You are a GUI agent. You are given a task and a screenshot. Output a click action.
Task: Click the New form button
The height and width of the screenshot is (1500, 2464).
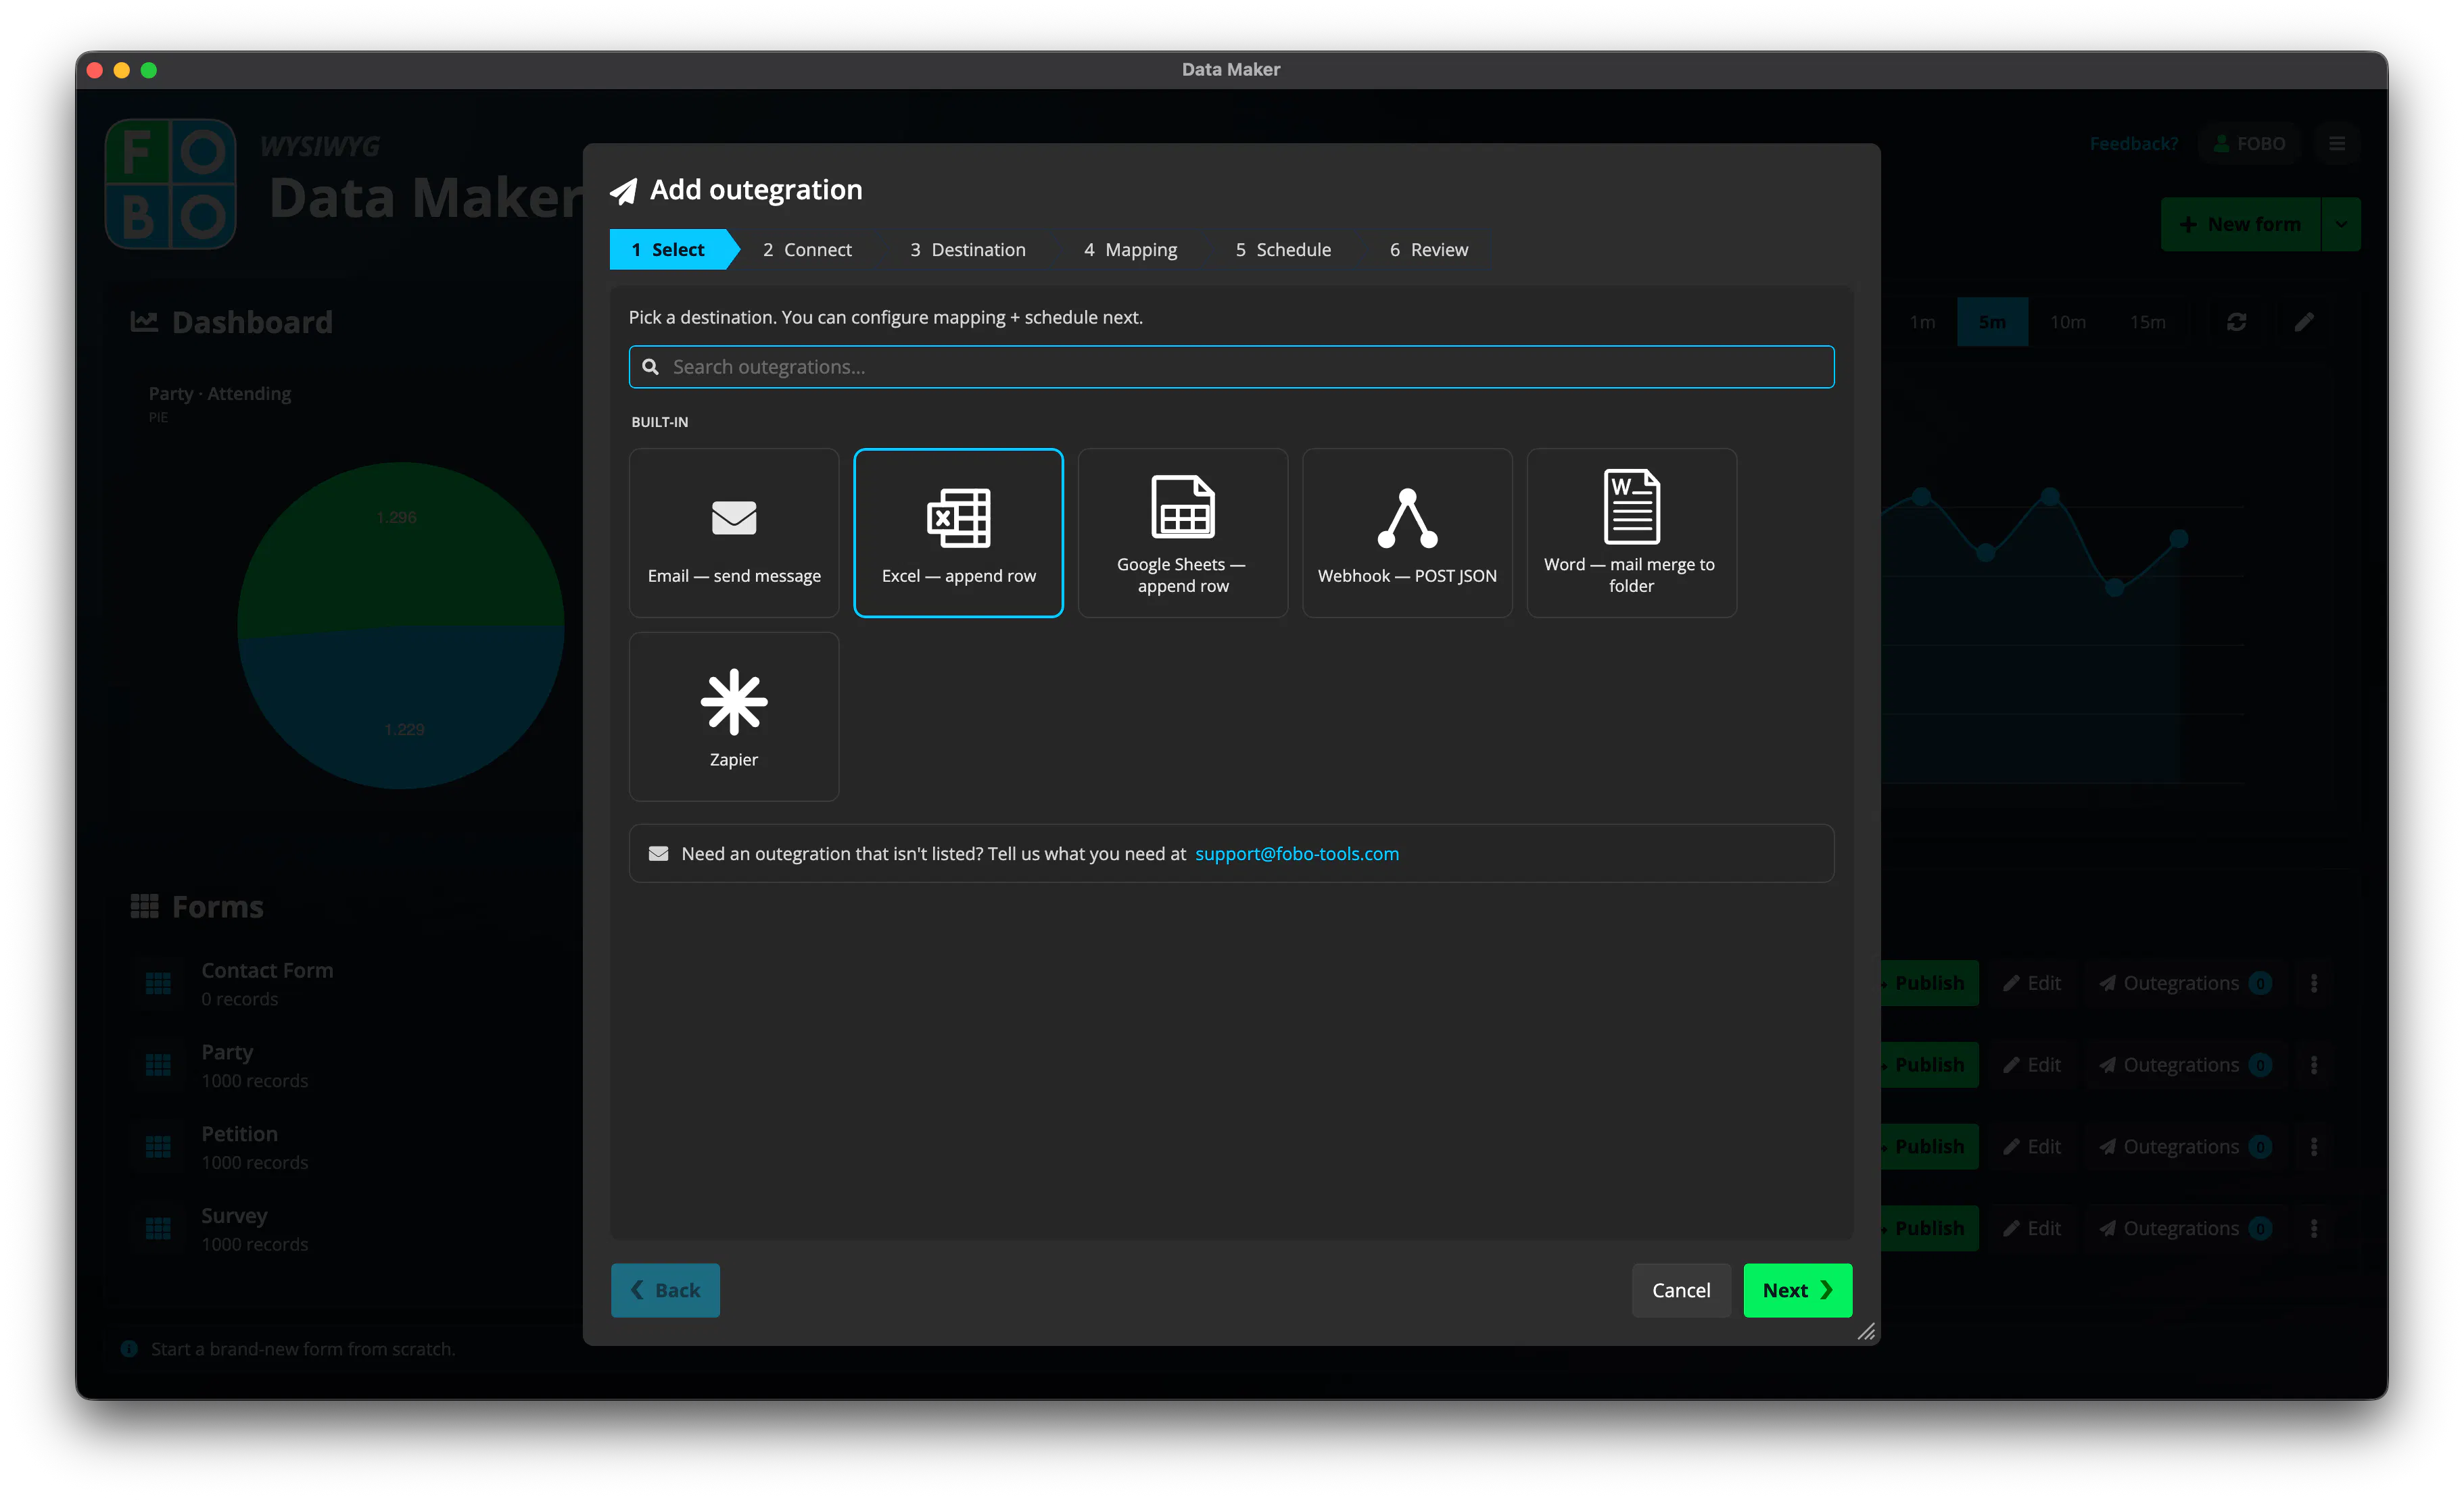point(2239,224)
